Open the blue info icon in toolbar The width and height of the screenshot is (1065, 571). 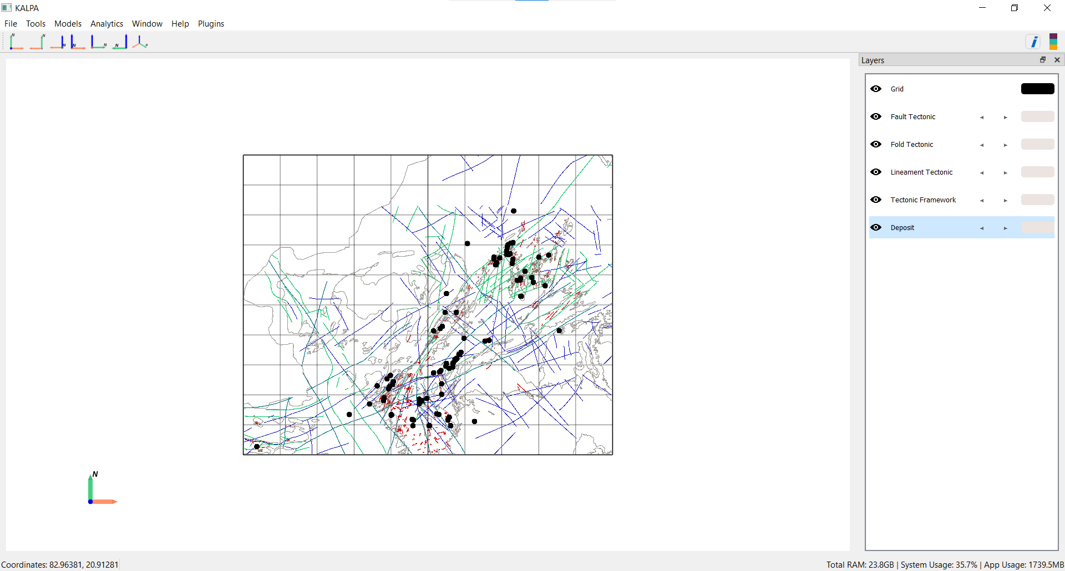pos(1033,42)
